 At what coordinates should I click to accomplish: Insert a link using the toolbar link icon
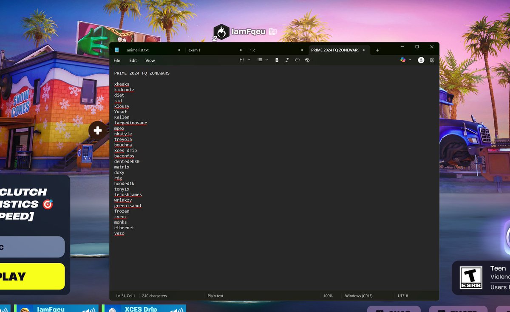[x=297, y=60]
